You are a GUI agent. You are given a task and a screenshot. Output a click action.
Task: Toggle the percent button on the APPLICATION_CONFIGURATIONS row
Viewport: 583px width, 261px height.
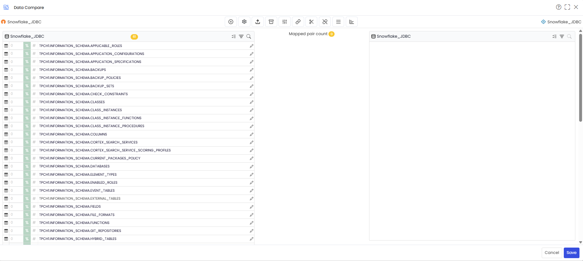tap(27, 54)
